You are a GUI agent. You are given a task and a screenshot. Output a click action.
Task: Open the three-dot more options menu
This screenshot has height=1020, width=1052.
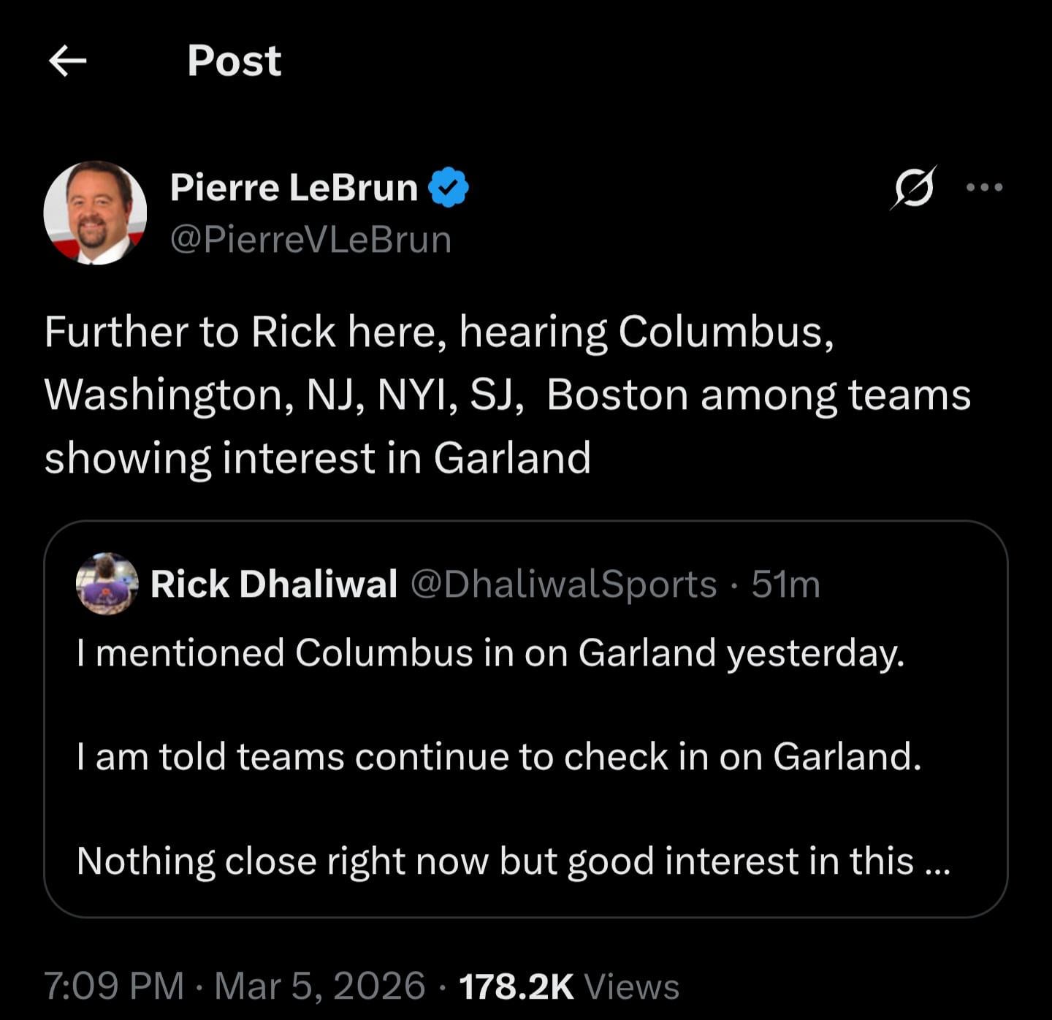(x=983, y=188)
